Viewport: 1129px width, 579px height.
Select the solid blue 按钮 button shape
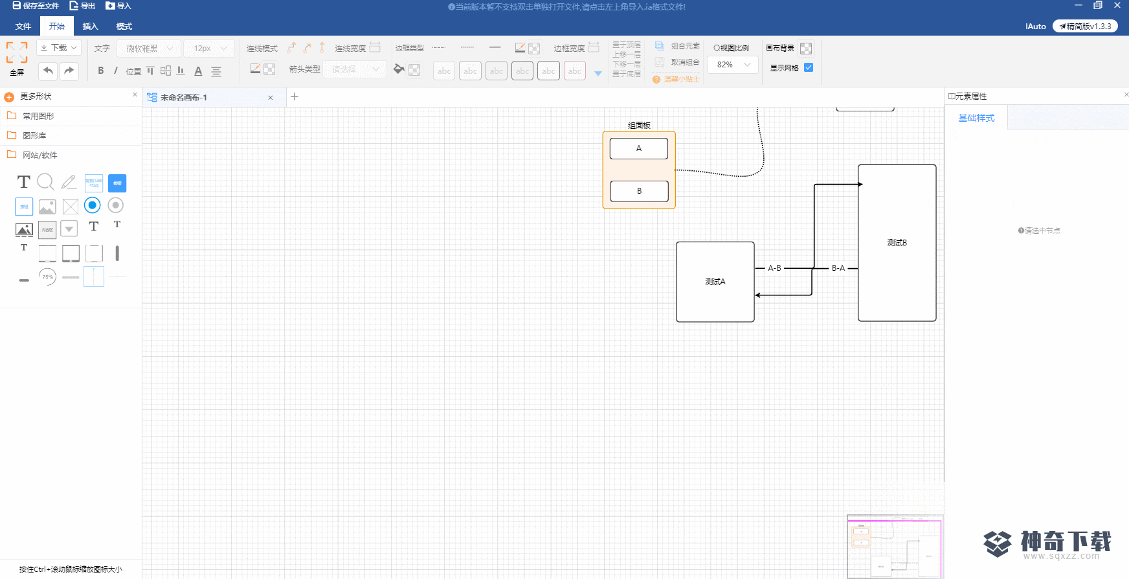pyautogui.click(x=117, y=183)
